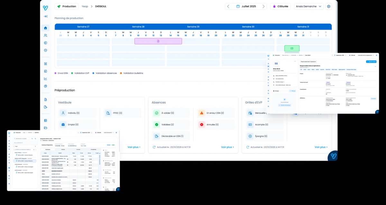Open the Juillet 2025 date picker
The image size is (386, 205).
[x=246, y=6]
